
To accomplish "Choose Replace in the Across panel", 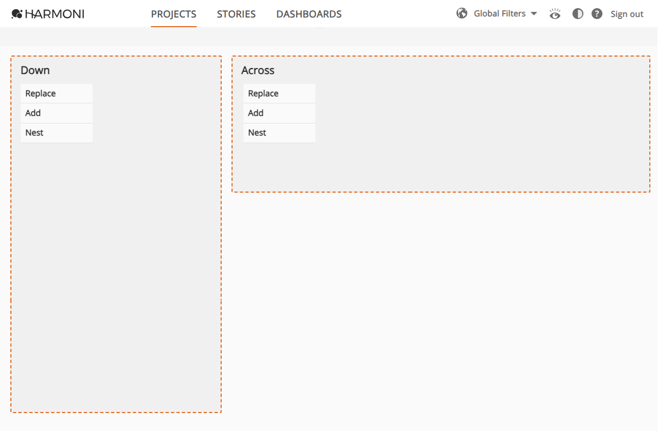I will tap(279, 94).
